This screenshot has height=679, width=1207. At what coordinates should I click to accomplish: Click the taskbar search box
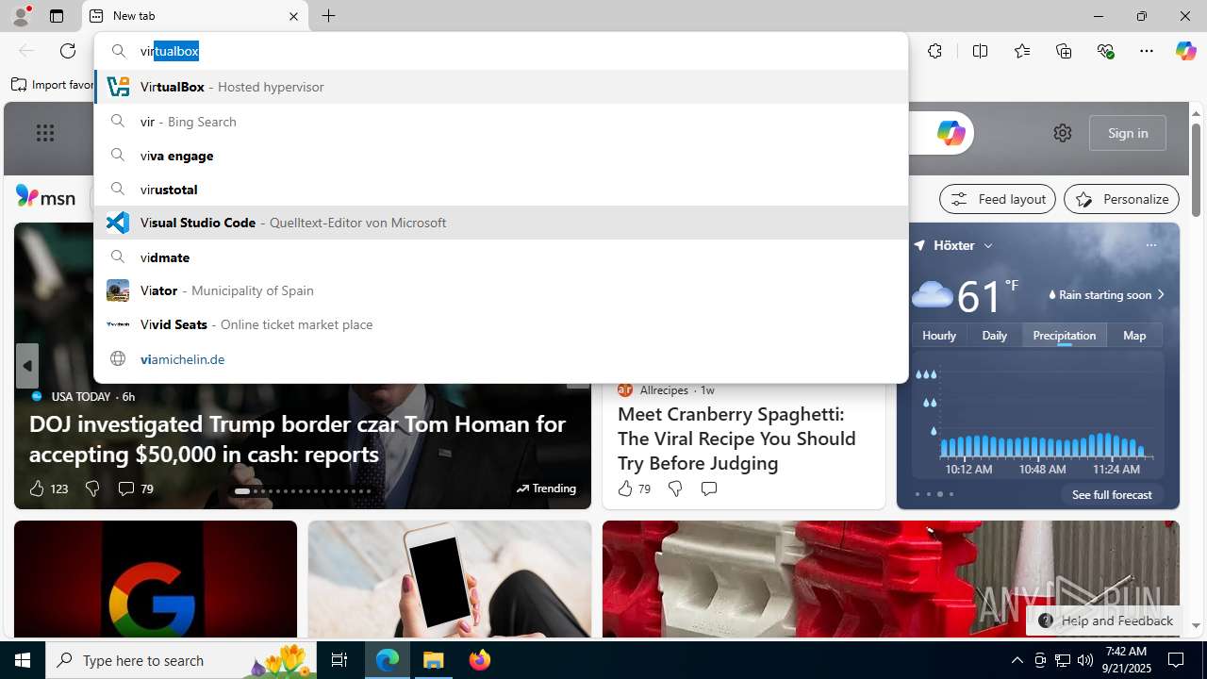(x=181, y=660)
